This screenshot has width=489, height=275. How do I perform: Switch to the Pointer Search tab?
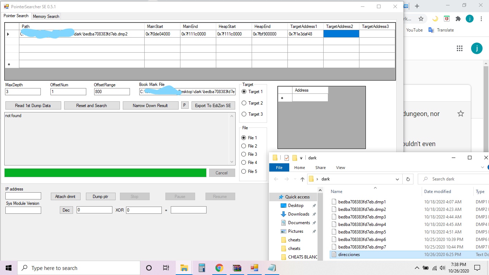pos(16,16)
